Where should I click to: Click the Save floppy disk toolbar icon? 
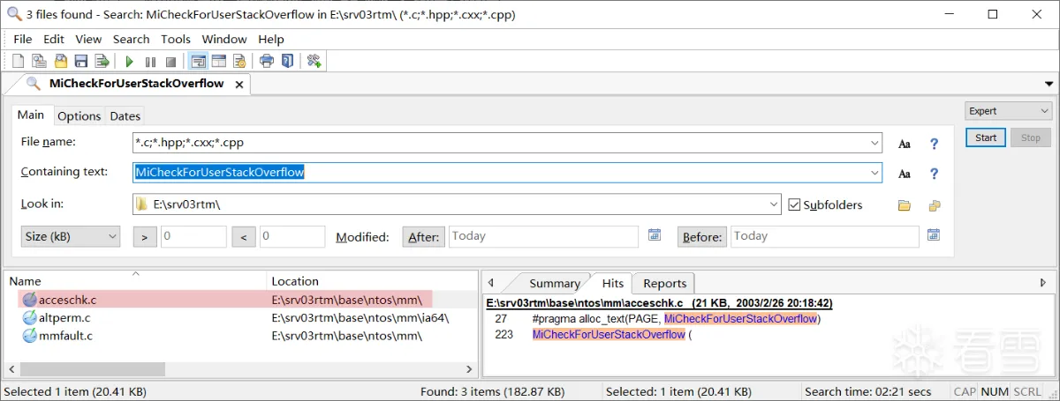coord(81,61)
